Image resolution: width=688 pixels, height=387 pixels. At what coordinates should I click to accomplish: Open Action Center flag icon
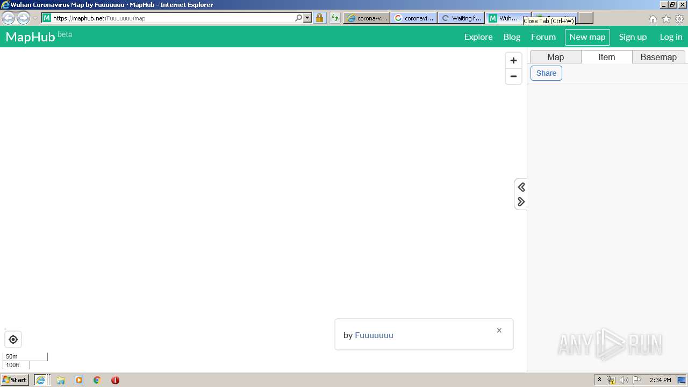(x=636, y=380)
